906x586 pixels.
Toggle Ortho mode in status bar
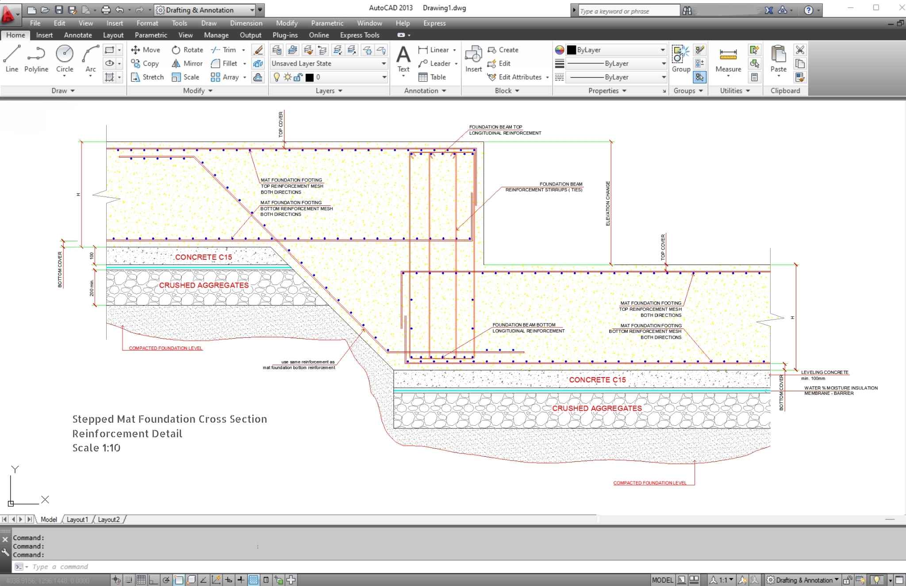tap(153, 580)
